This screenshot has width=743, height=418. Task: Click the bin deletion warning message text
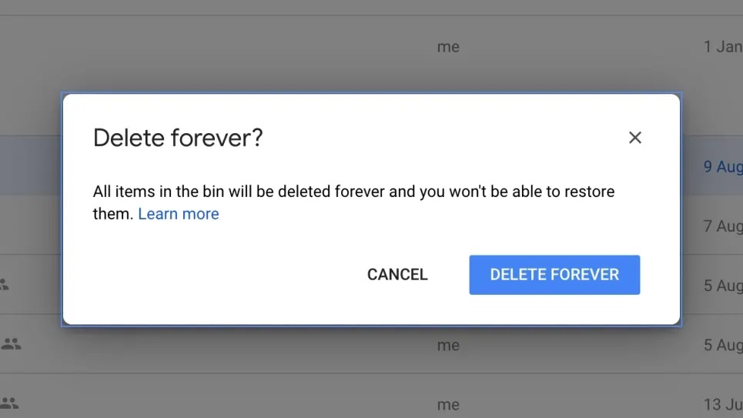(x=353, y=192)
